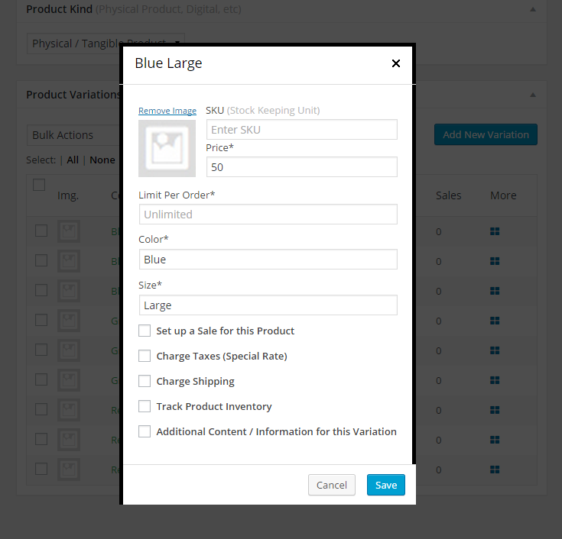Click the Sales column header
The image size is (562, 539).
[448, 195]
